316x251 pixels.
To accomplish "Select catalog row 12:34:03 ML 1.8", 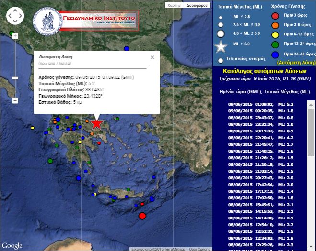I will pyautogui.click(x=260, y=238).
